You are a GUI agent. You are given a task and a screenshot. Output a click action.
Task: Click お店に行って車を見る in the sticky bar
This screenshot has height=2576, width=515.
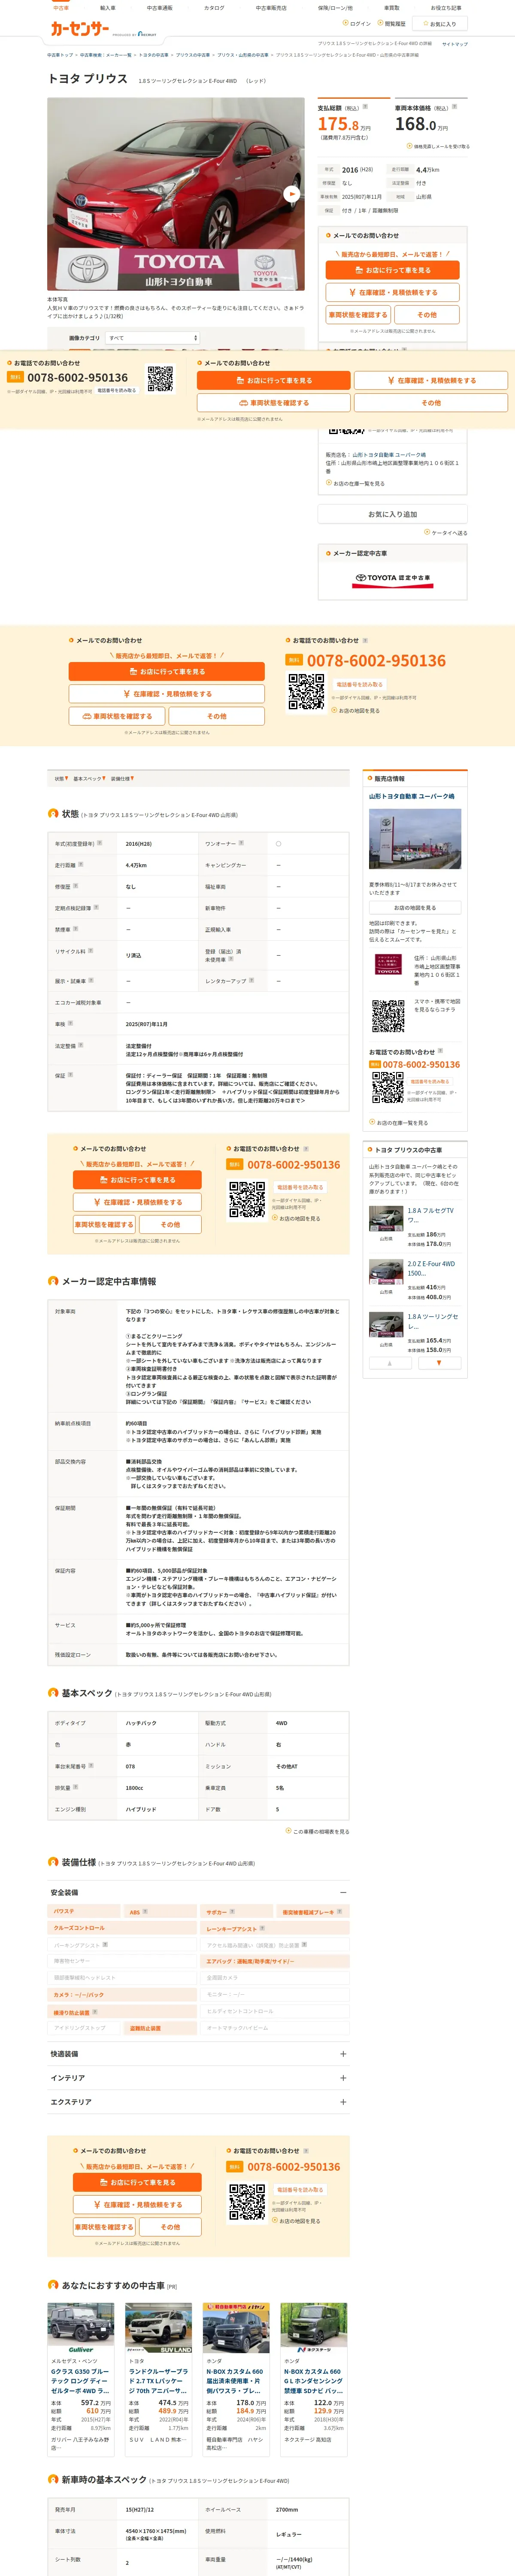[x=274, y=380]
